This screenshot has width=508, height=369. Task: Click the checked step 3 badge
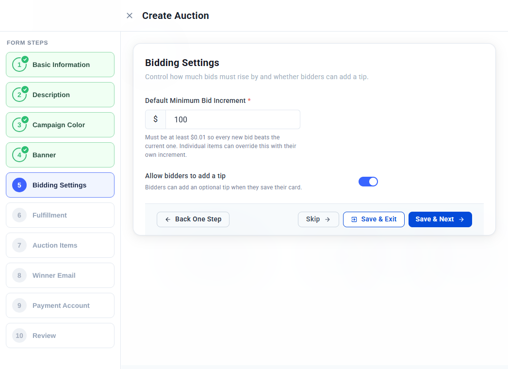[x=19, y=125]
